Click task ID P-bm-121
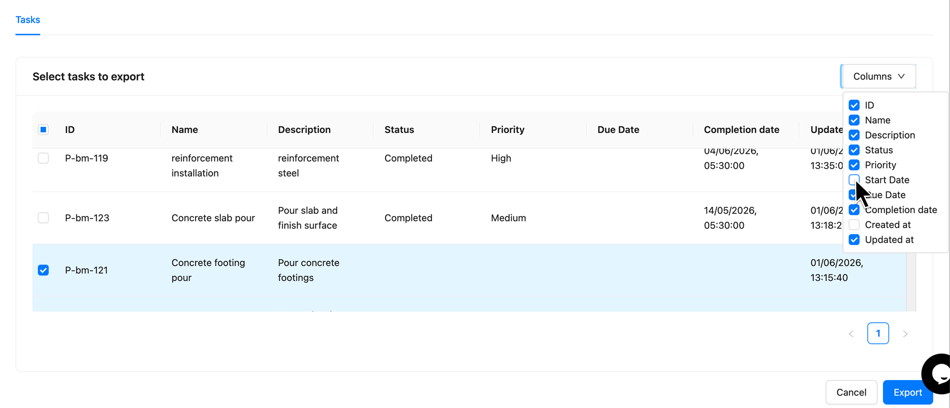The width and height of the screenshot is (950, 408). 86,270
